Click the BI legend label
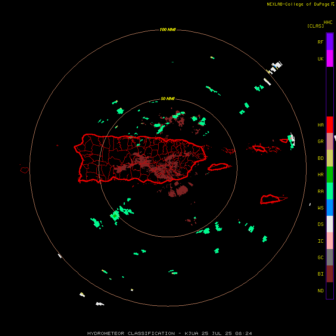 click(320, 274)
